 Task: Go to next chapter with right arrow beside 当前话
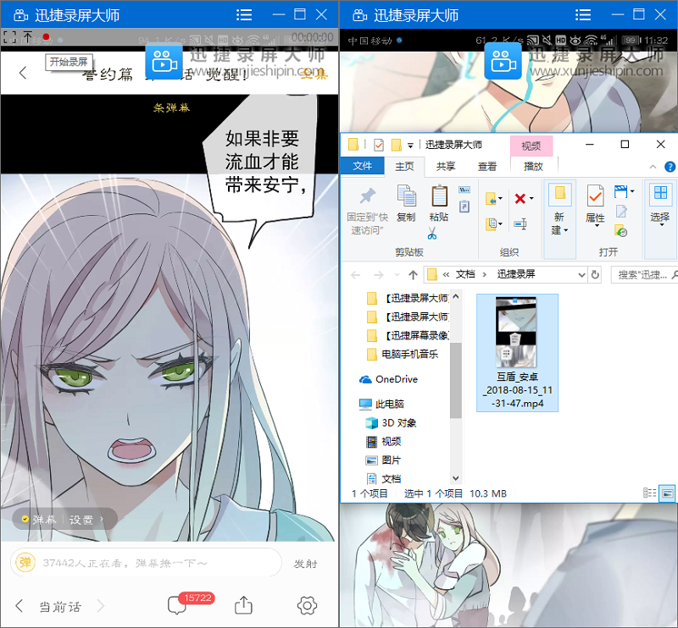pos(101,606)
